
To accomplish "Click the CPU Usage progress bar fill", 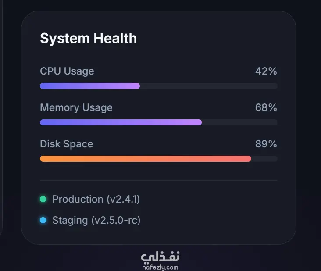I will pos(90,86).
